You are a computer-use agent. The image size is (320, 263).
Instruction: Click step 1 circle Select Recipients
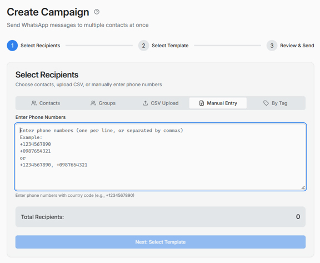pos(12,46)
